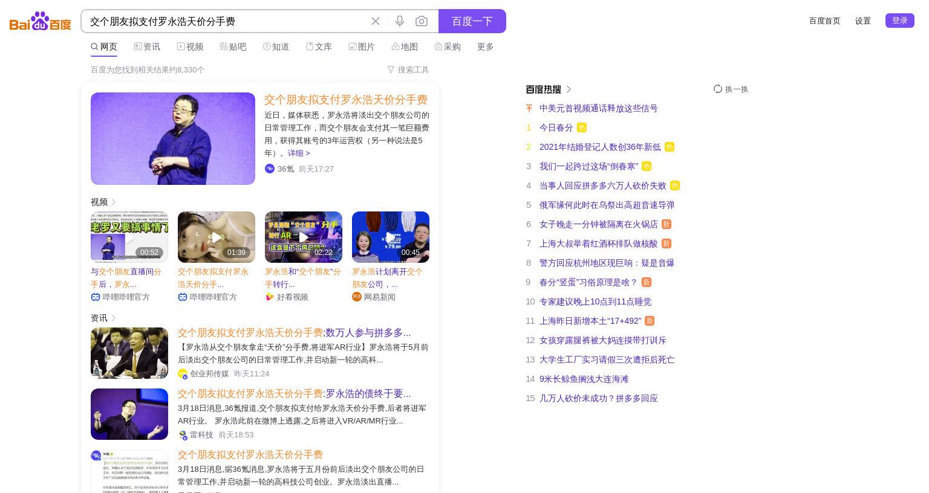Click 雷科技 source icon
This screenshot has width=929, height=493.
[x=183, y=435]
